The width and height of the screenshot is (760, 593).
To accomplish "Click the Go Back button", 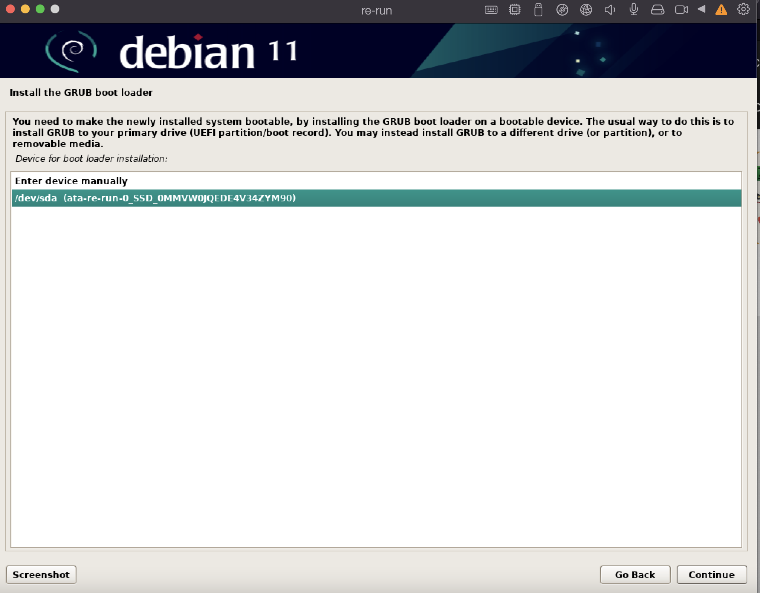I will click(635, 574).
